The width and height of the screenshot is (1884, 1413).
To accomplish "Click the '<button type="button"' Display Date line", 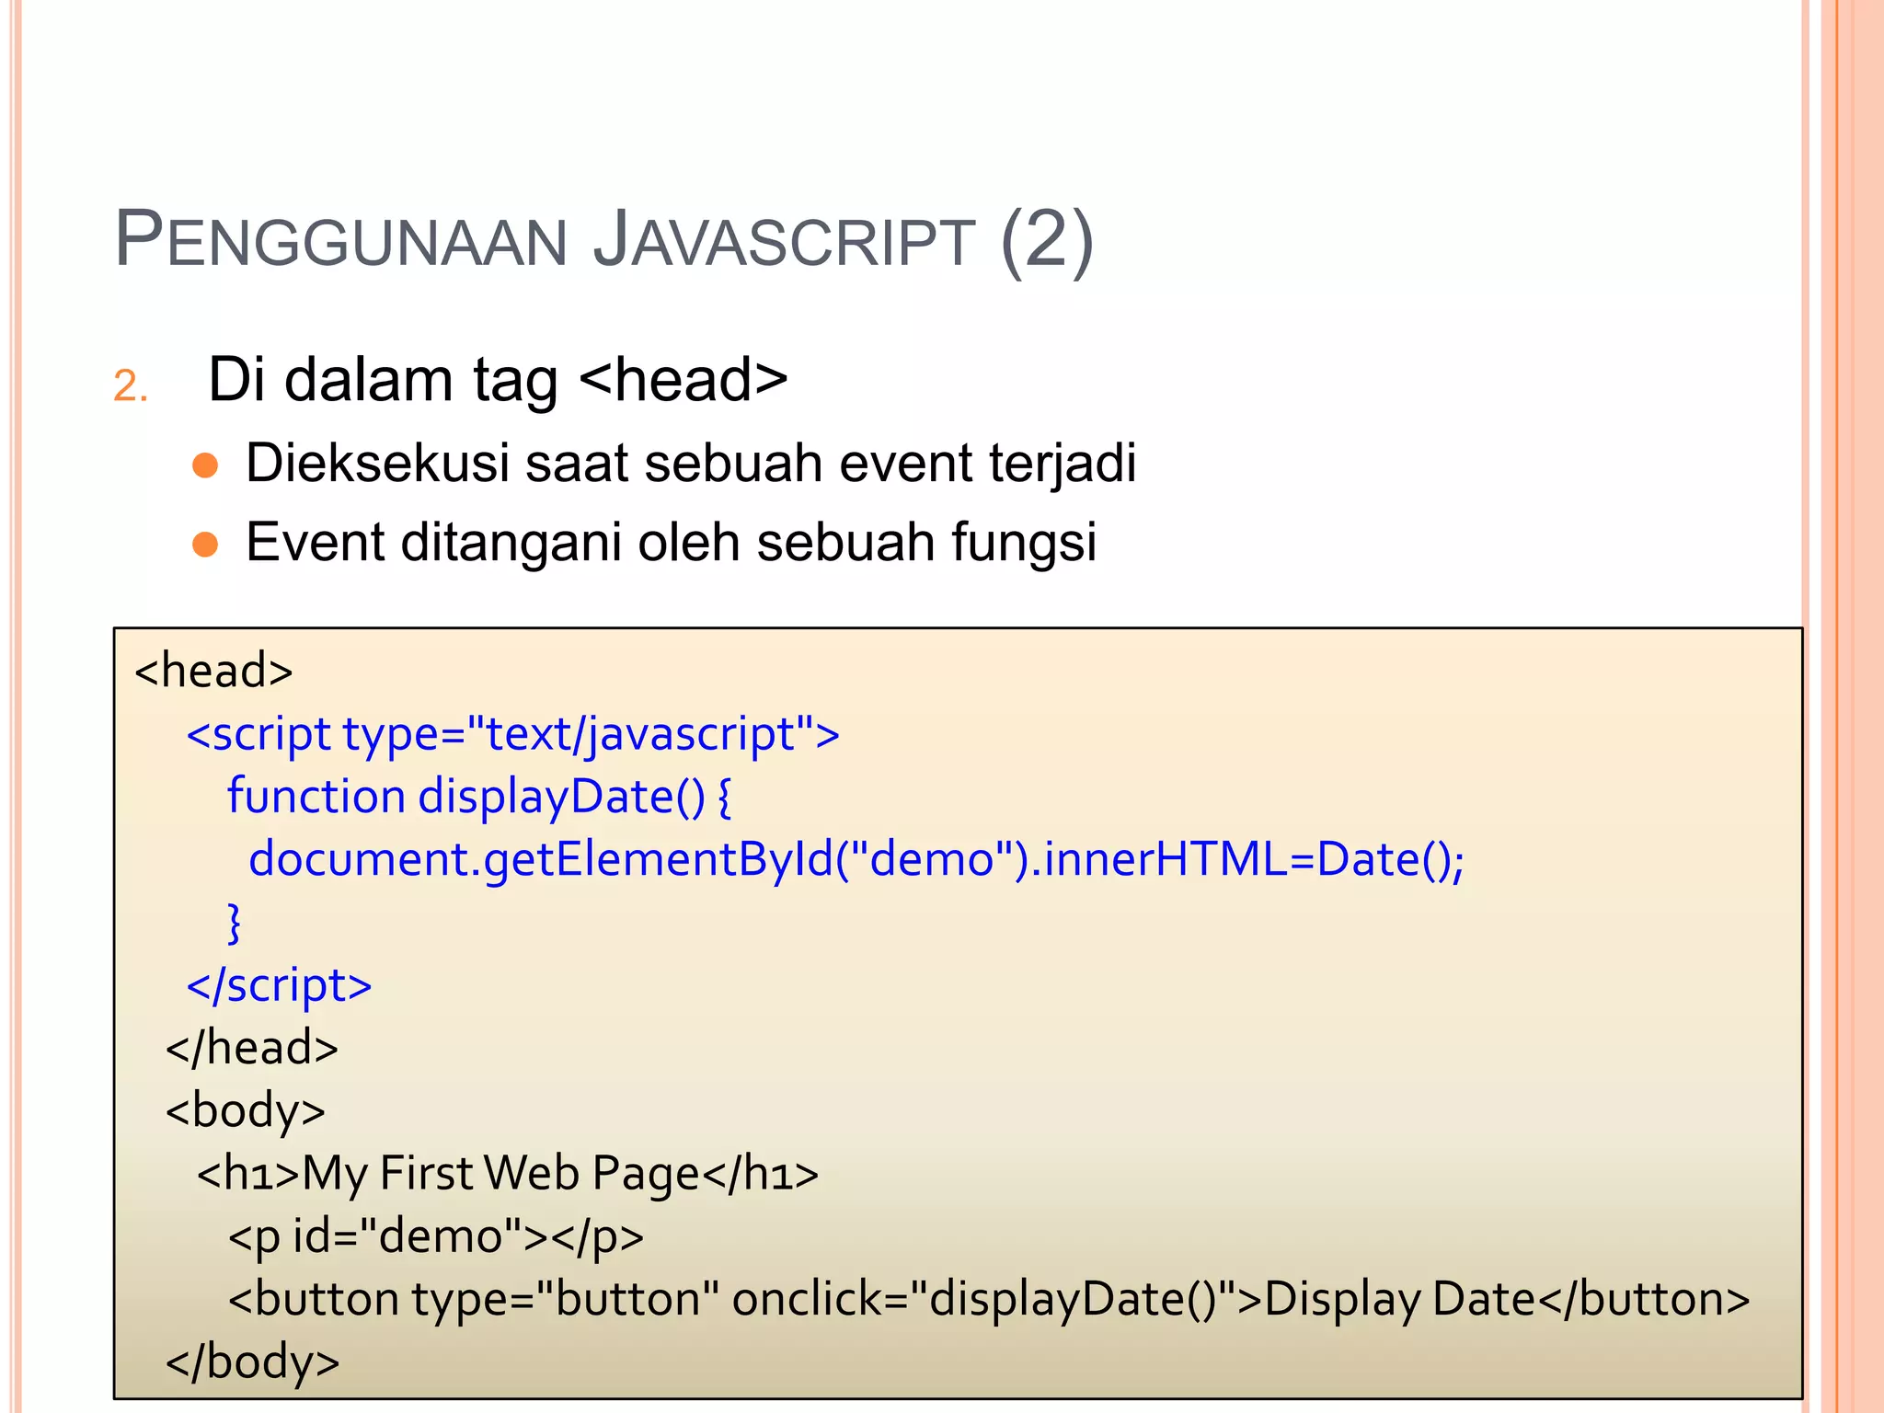I will point(989,1299).
